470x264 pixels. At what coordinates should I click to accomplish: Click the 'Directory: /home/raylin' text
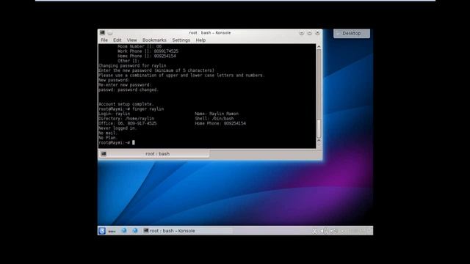coord(126,119)
